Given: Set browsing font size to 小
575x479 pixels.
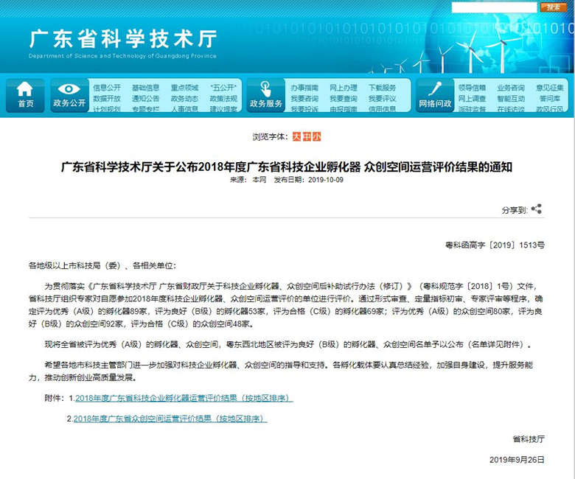Looking at the screenshot, I should (x=316, y=137).
